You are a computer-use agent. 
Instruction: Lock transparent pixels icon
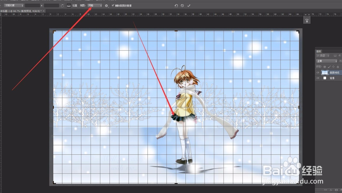(325, 67)
